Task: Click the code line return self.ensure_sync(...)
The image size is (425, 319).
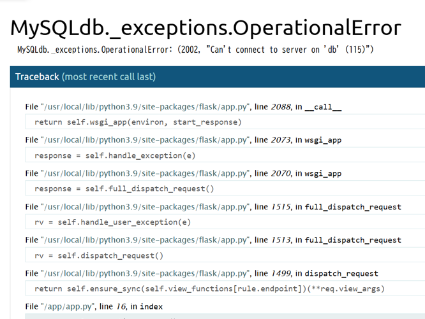Action: tap(209, 288)
